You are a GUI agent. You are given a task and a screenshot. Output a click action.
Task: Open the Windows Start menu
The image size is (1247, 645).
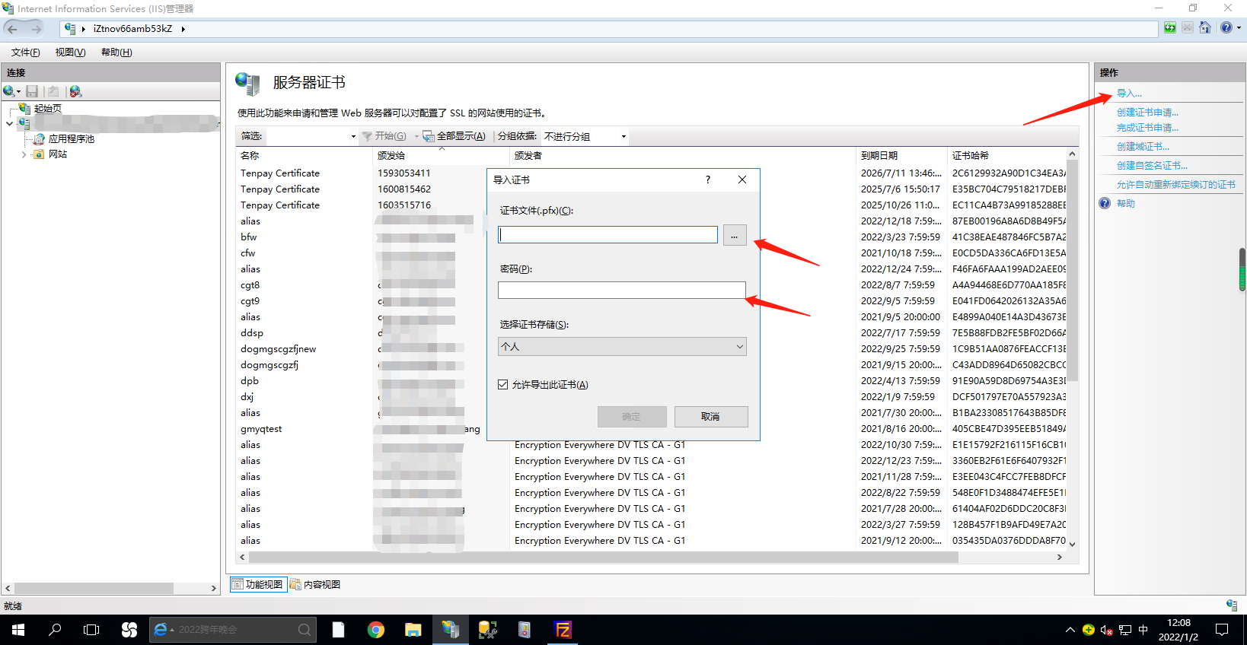click(x=18, y=630)
